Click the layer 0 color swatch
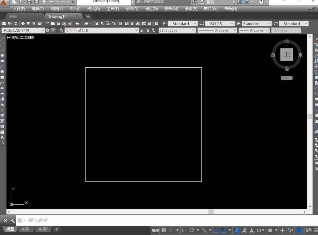The height and width of the screenshot is (235, 318). coord(83,30)
